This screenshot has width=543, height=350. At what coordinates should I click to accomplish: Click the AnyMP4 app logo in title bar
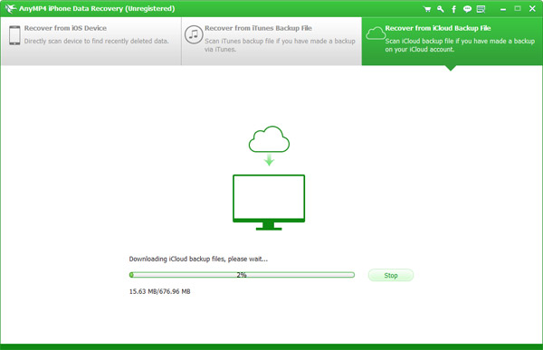click(x=11, y=9)
